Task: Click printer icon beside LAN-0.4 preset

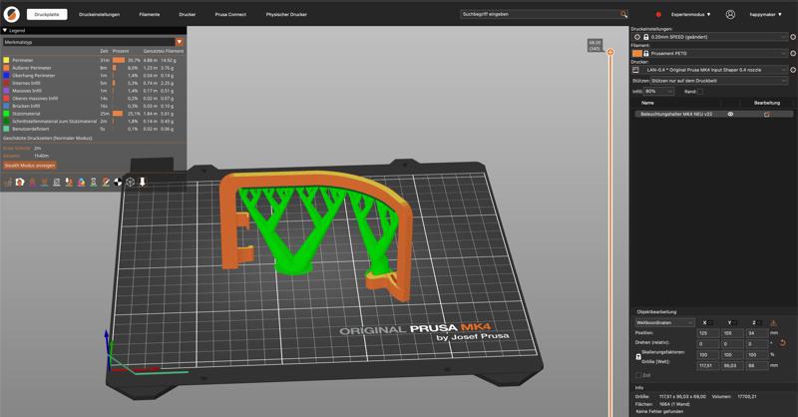Action: tap(635, 70)
